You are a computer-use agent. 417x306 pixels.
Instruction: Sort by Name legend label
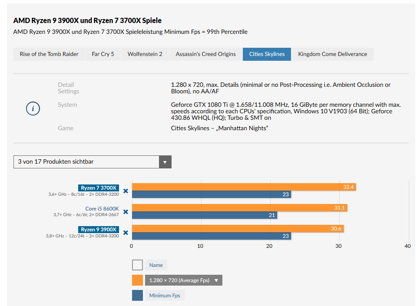pos(156,265)
